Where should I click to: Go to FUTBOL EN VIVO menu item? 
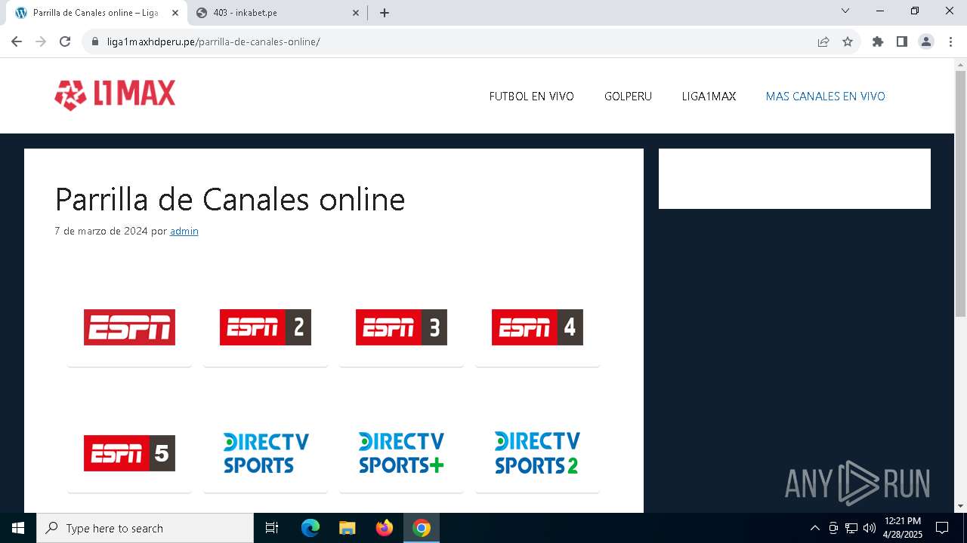[x=531, y=97]
